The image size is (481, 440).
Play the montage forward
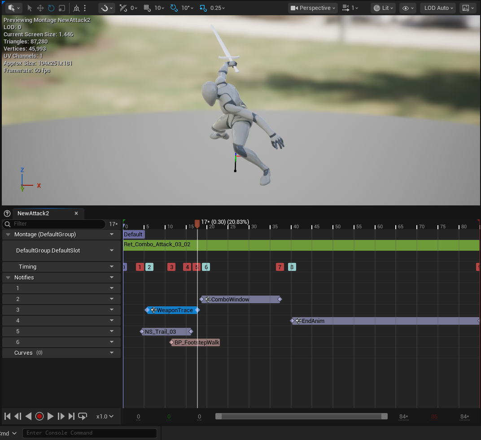click(x=50, y=416)
